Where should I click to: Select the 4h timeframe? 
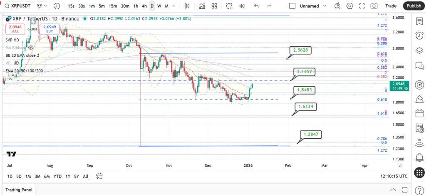[x=144, y=6]
